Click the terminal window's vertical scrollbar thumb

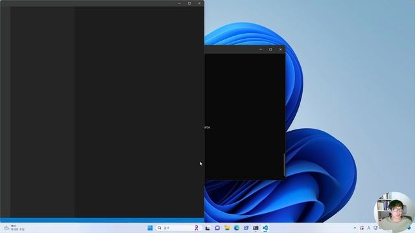[x=284, y=165]
